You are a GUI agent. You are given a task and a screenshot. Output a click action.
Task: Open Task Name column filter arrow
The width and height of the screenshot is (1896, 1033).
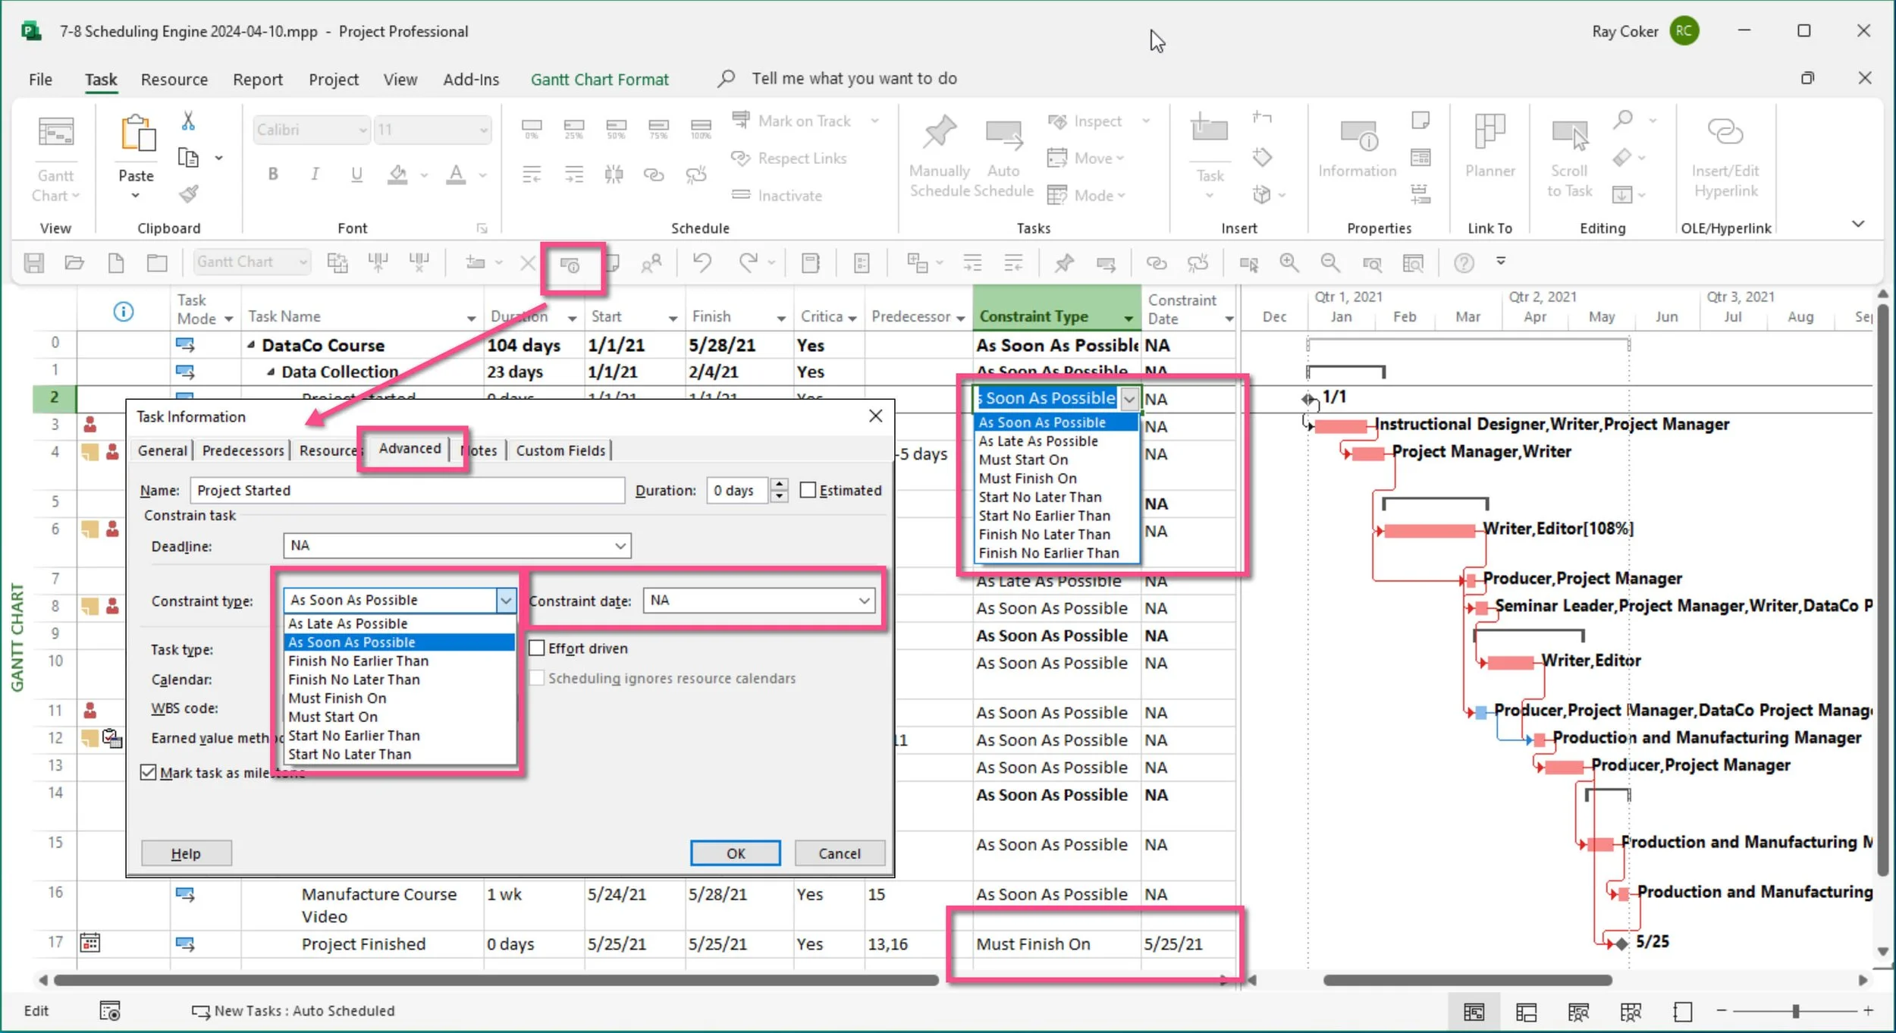471,318
